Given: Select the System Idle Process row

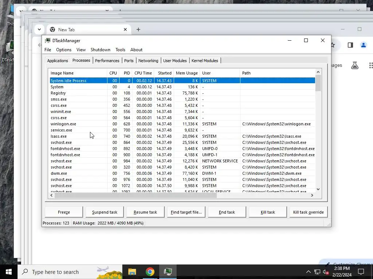Looking at the screenshot, I should click(x=182, y=81).
